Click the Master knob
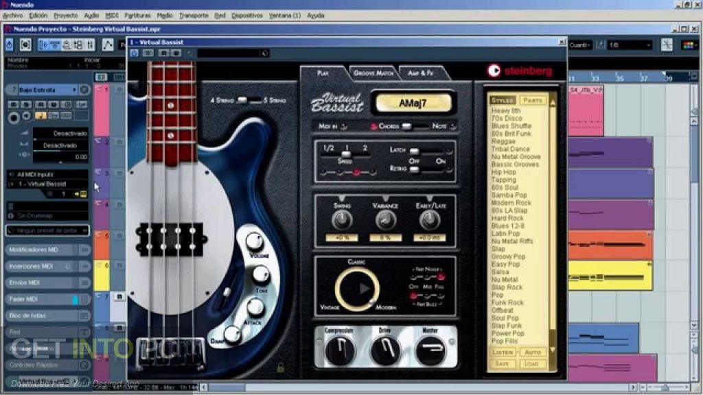The width and height of the screenshot is (703, 395). click(x=430, y=350)
